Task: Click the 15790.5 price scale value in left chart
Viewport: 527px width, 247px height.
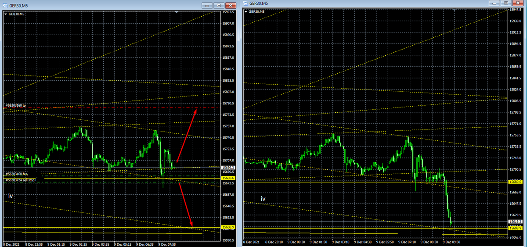Action: point(228,104)
